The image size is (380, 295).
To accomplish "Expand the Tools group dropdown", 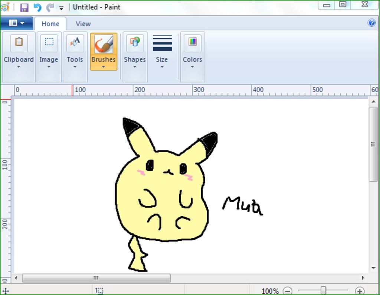I will coord(75,67).
